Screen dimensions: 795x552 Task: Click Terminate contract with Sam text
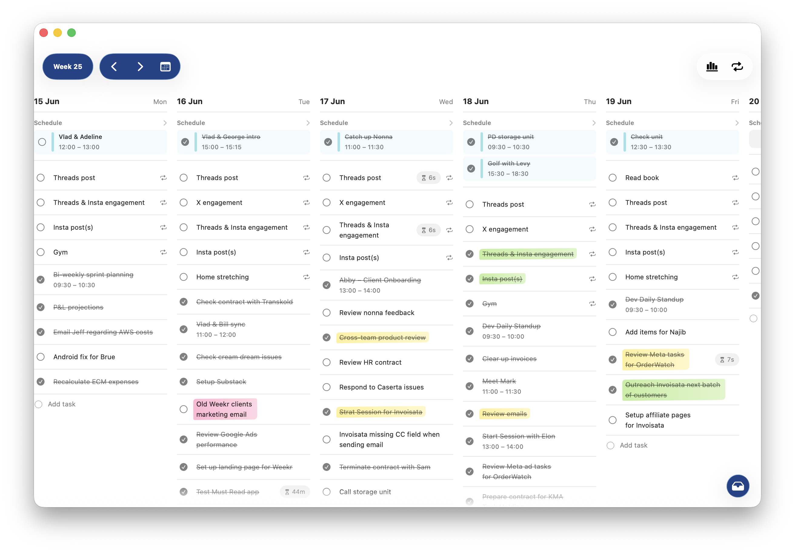point(385,467)
